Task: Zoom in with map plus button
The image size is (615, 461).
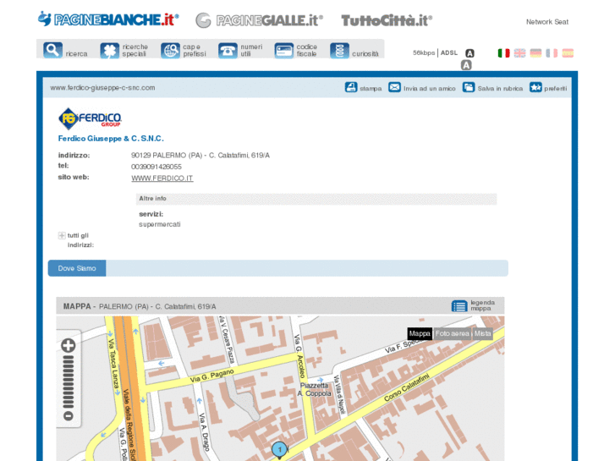Action: [x=69, y=346]
